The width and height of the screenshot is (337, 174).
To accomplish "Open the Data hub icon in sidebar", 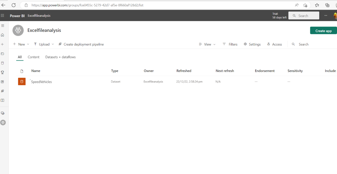I will (3, 63).
